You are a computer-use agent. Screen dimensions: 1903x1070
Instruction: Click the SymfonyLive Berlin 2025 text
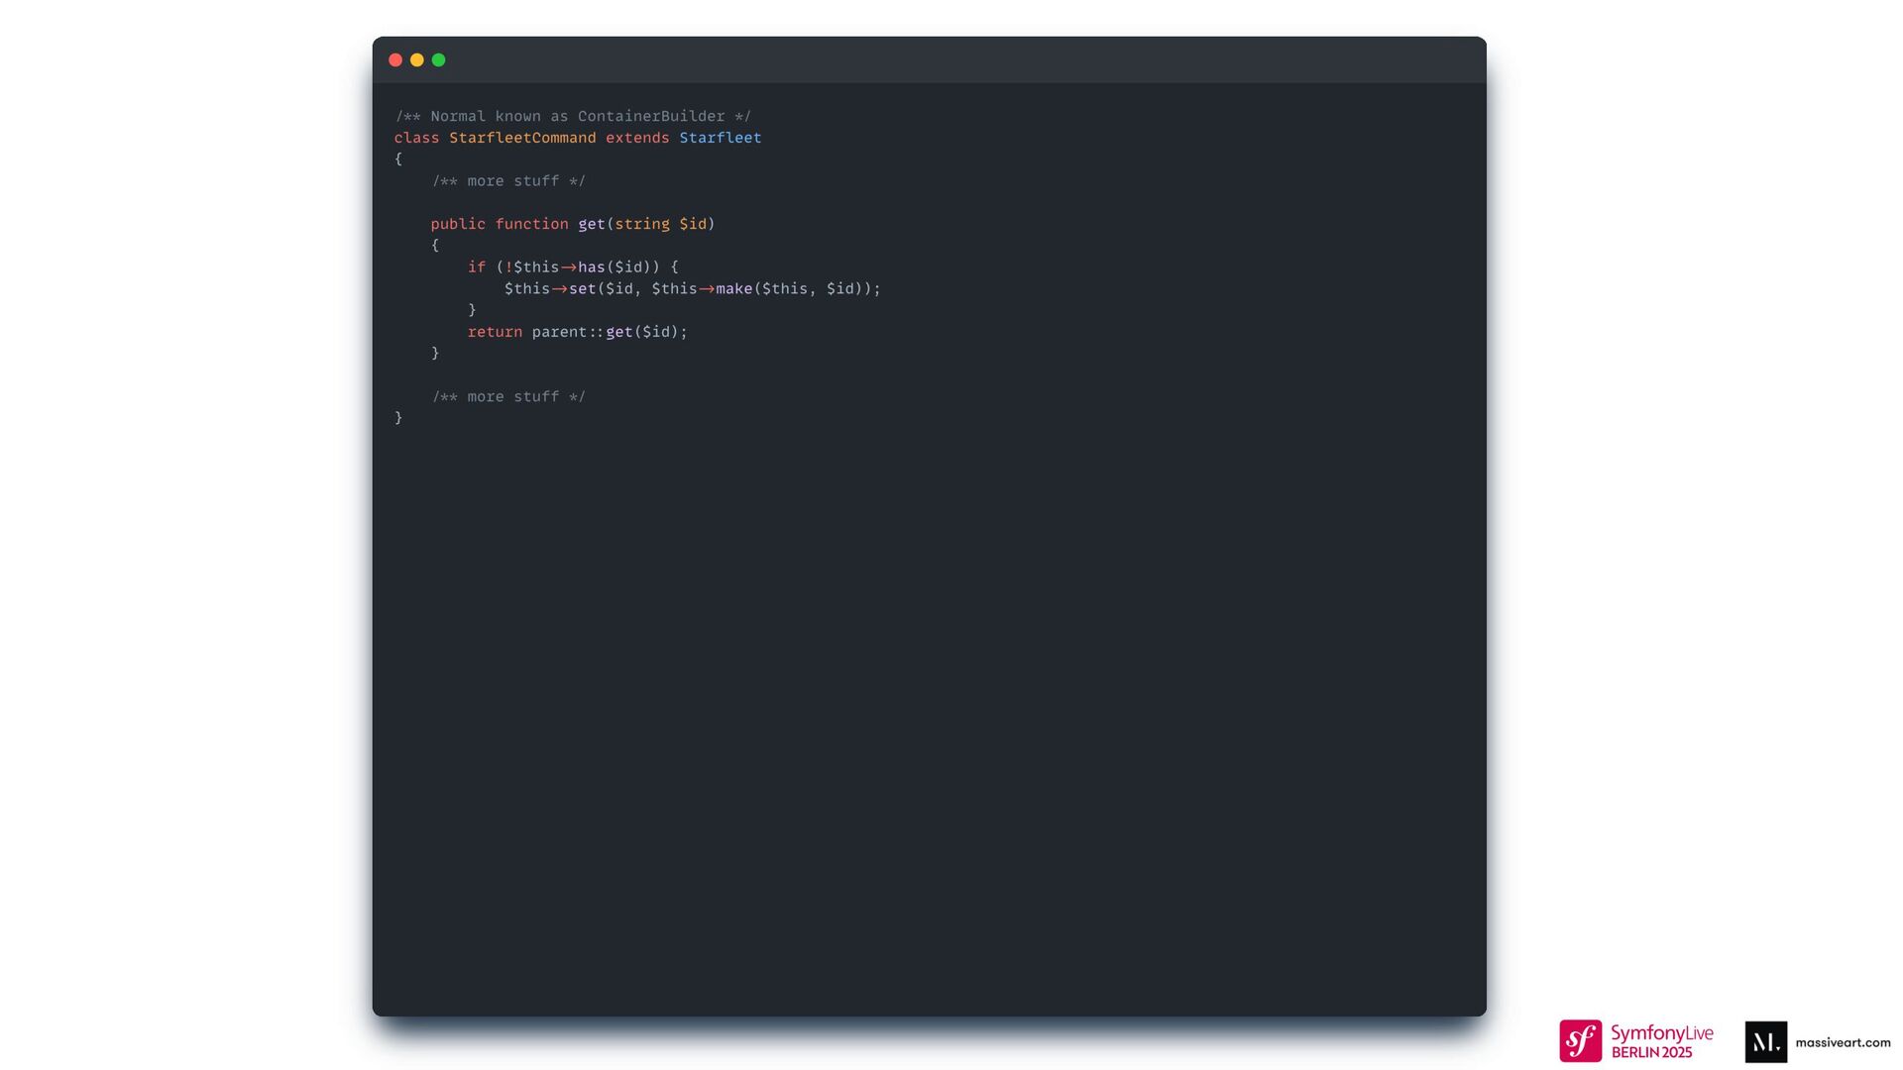[1662, 1041]
